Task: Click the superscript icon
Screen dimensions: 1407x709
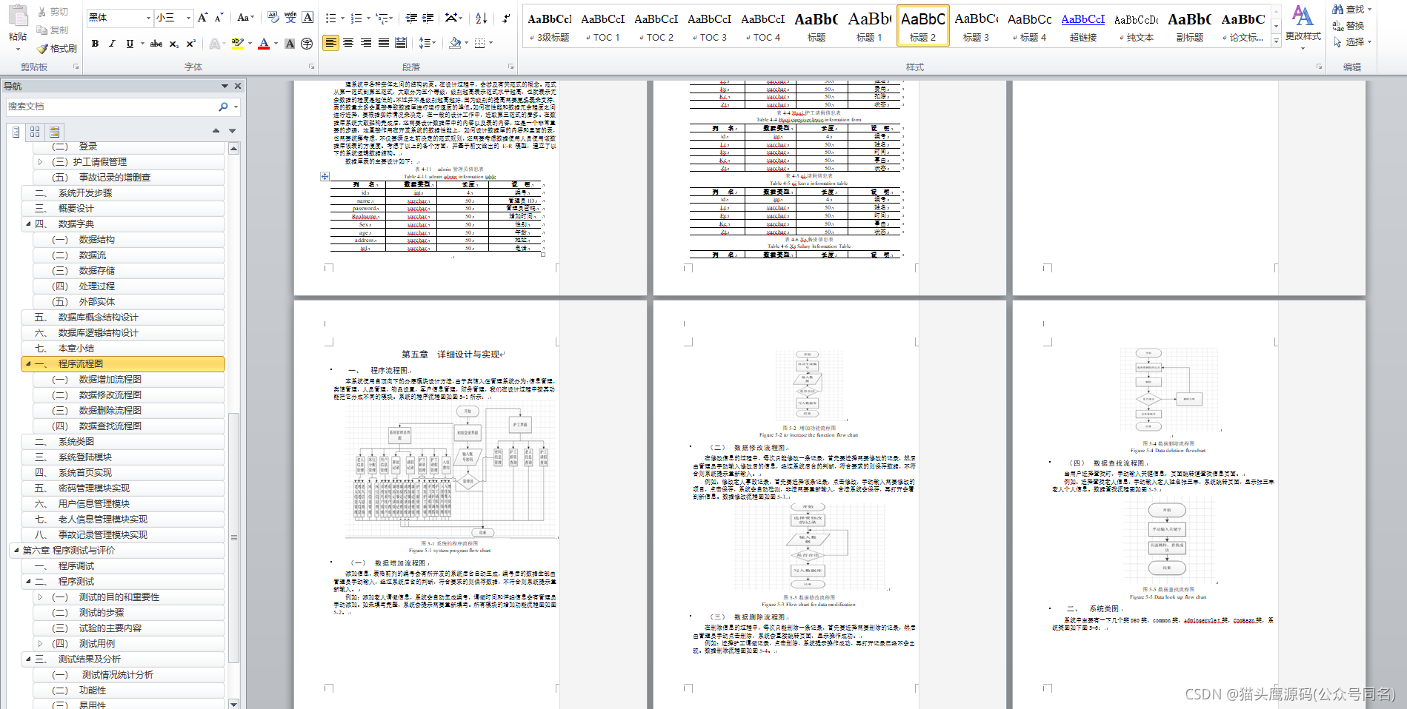Action: [x=190, y=44]
